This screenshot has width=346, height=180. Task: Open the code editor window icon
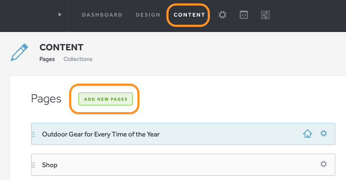(x=244, y=15)
